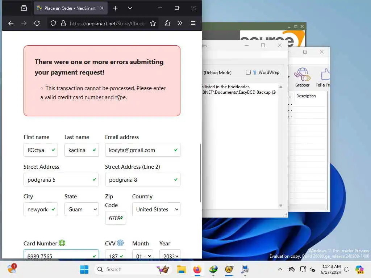Edit Street Address field podgrana 5
The width and height of the screenshot is (371, 278).
61,180
